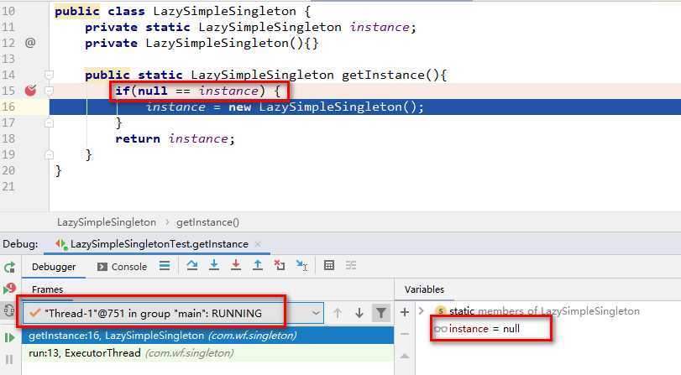The image size is (681, 375).
Task: Click the if(null == instance) statement
Action: coord(197,91)
